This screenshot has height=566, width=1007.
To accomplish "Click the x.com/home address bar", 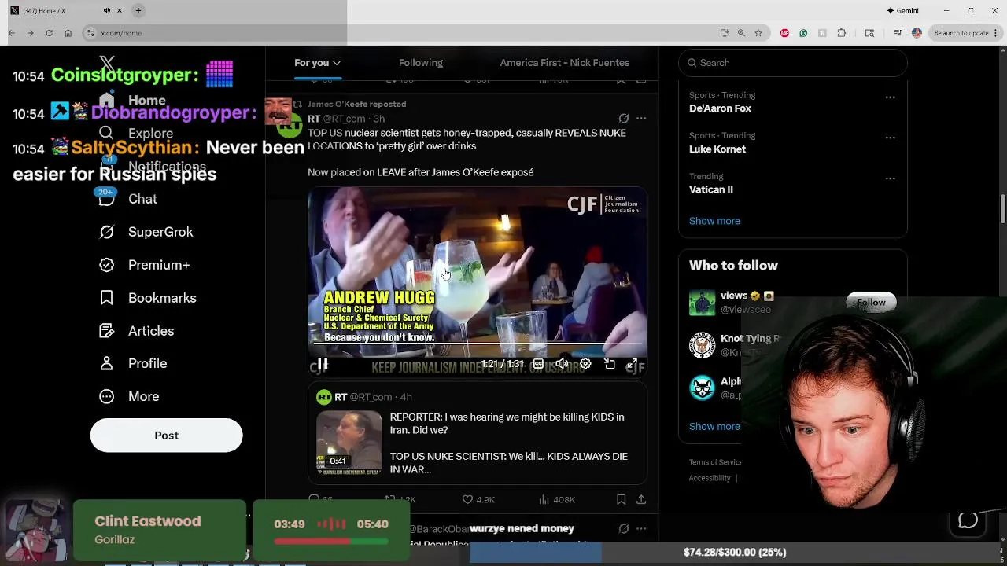I will [x=401, y=33].
